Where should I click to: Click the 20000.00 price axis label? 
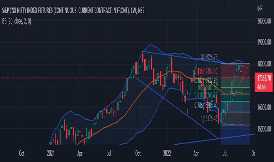click(x=264, y=21)
